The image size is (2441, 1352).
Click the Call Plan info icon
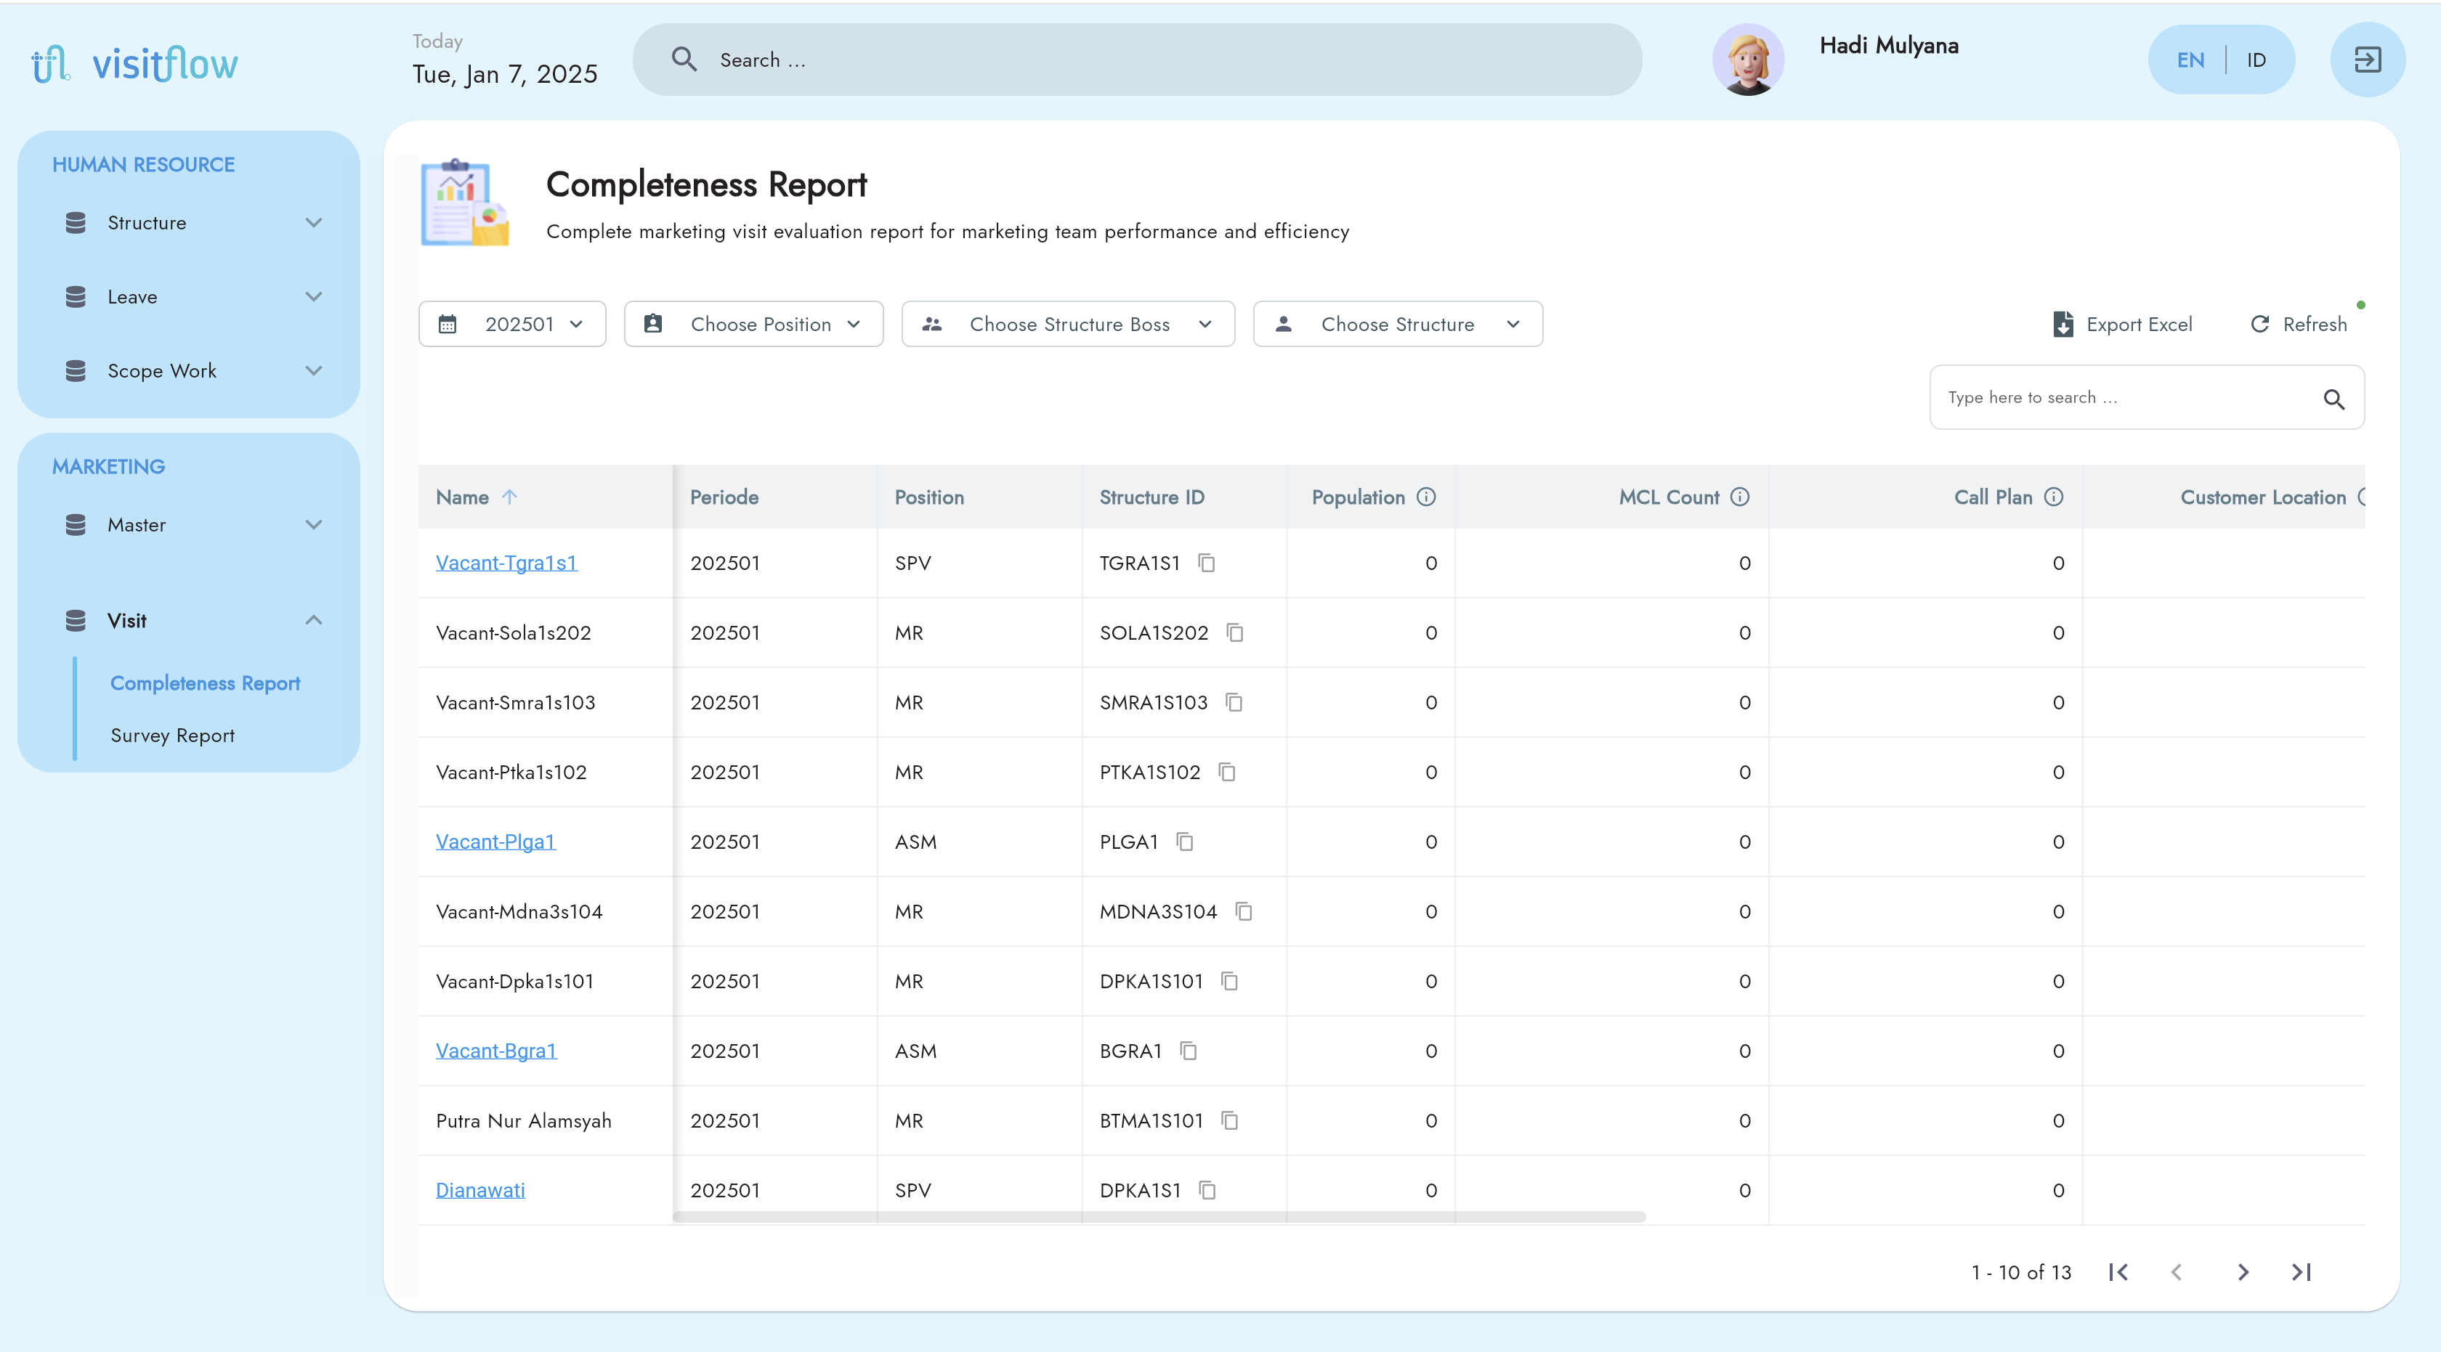(2054, 497)
